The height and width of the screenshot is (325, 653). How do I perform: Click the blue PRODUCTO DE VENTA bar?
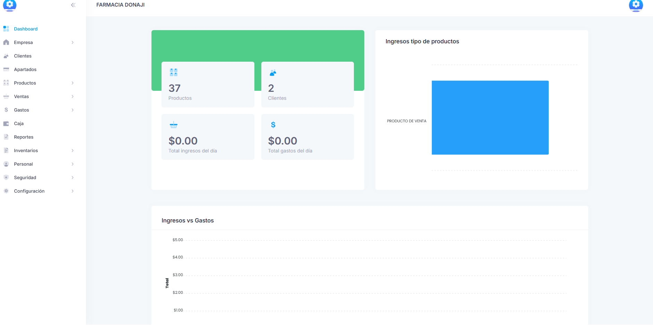pyautogui.click(x=490, y=117)
